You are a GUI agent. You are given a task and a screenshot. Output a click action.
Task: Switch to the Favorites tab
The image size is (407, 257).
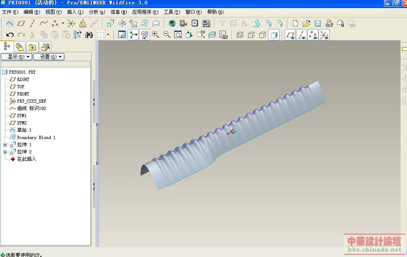point(32,47)
